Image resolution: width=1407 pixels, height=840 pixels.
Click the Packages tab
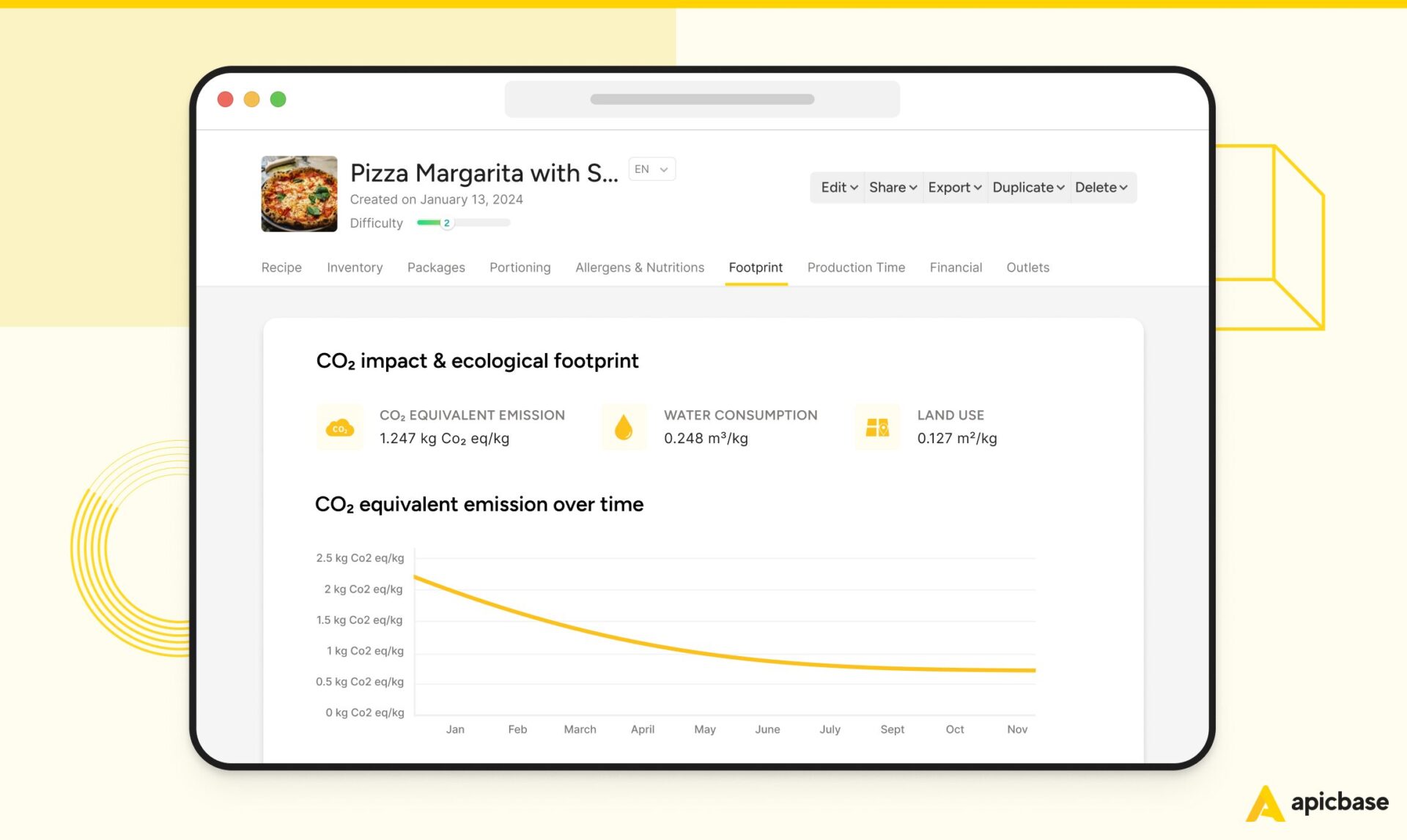pyautogui.click(x=435, y=268)
